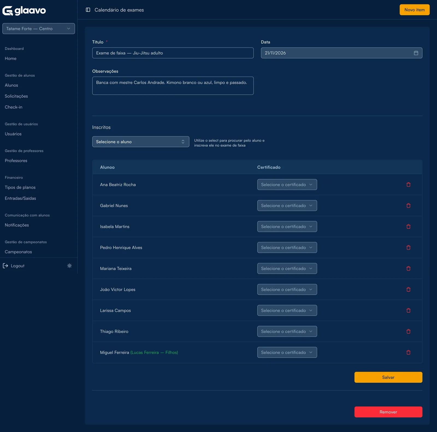
Task: Delete João Victor Lopes entry
Action: click(408, 289)
